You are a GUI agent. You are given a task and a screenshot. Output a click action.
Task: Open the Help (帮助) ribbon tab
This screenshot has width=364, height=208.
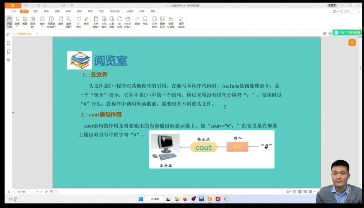153,12
